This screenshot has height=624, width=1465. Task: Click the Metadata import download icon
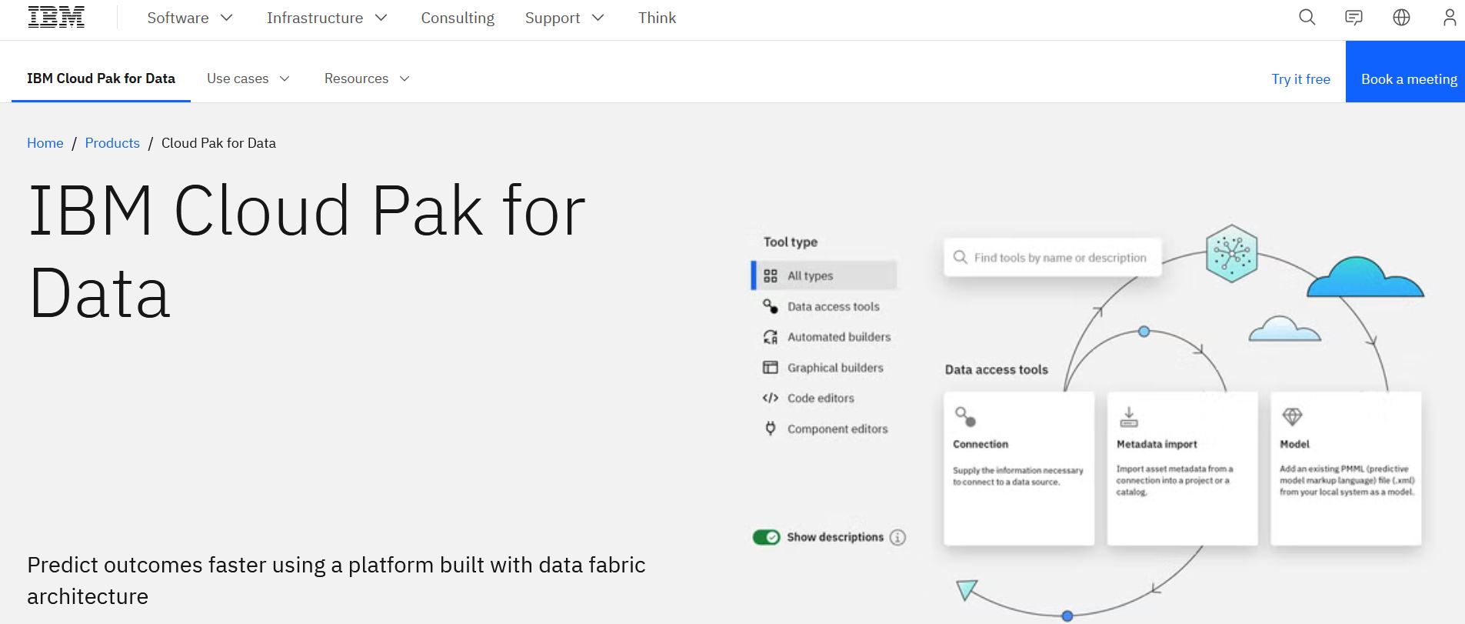(1128, 416)
